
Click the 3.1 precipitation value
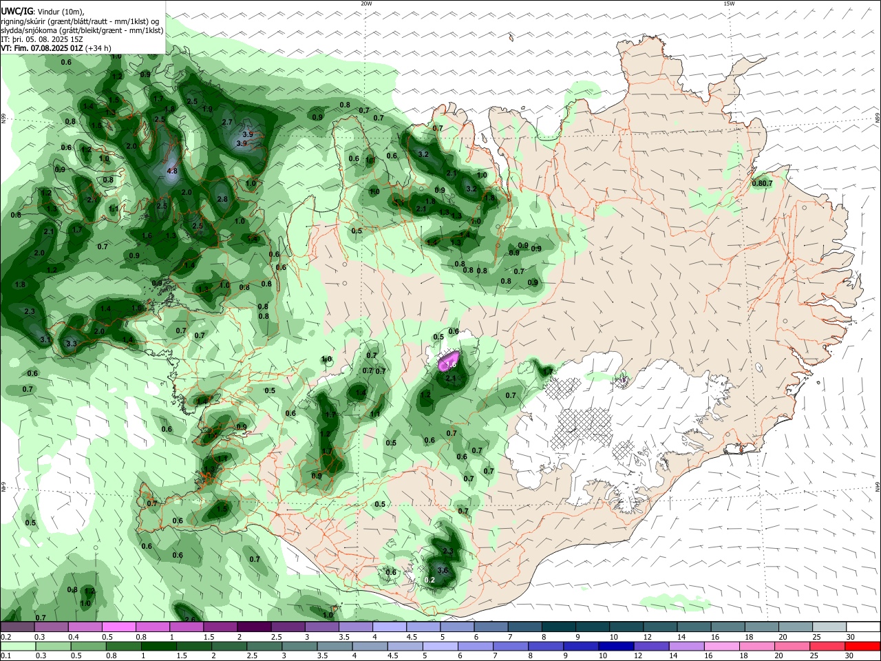(x=45, y=339)
